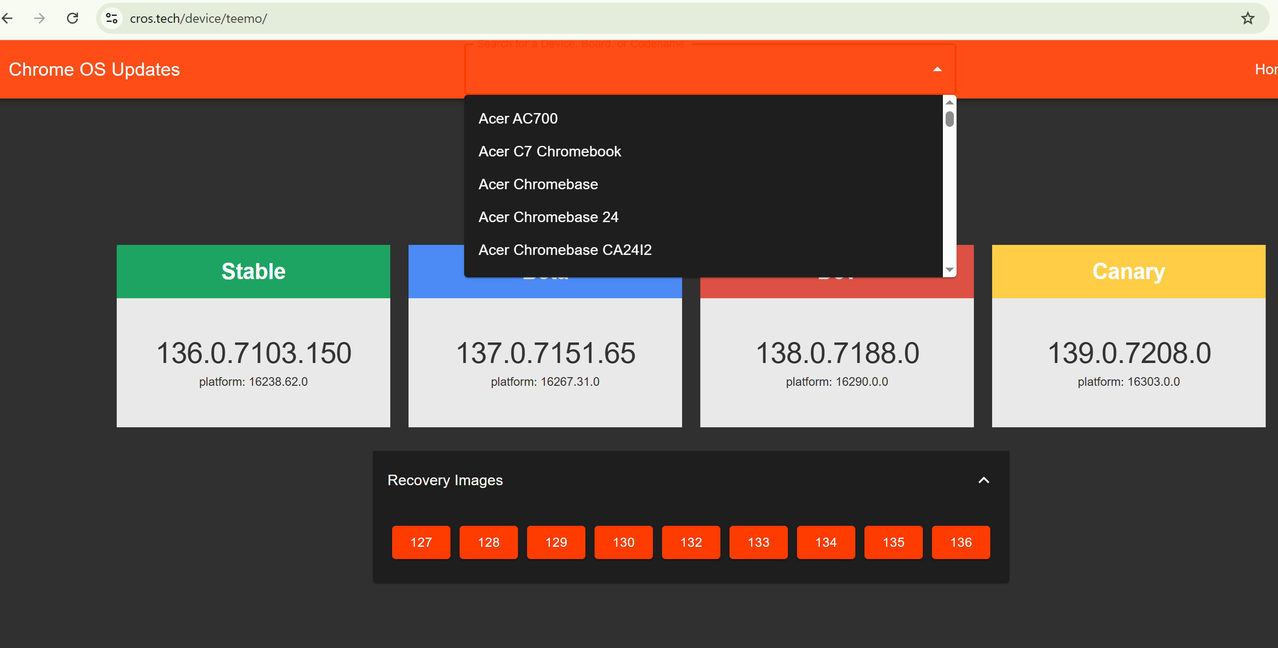Click platform: 16238.62.0 text
This screenshot has width=1278, height=648.
click(254, 382)
